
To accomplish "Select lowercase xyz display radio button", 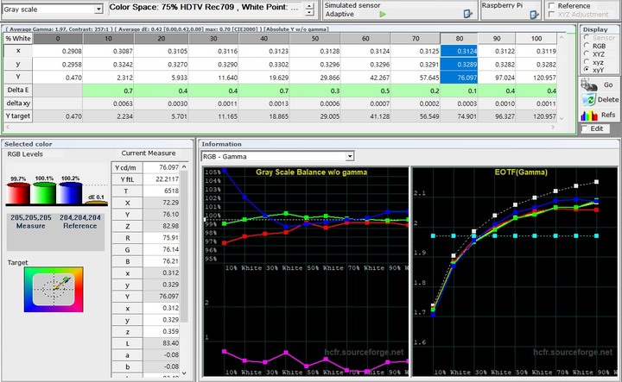I will (x=587, y=62).
